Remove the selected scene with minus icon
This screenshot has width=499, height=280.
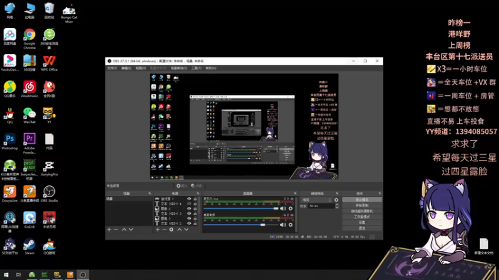[x=116, y=229]
